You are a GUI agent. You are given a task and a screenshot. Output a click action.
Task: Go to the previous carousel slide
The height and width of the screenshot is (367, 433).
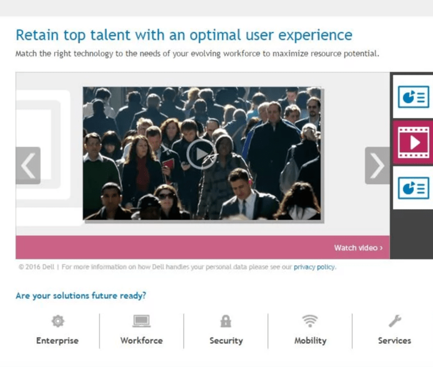click(x=28, y=165)
